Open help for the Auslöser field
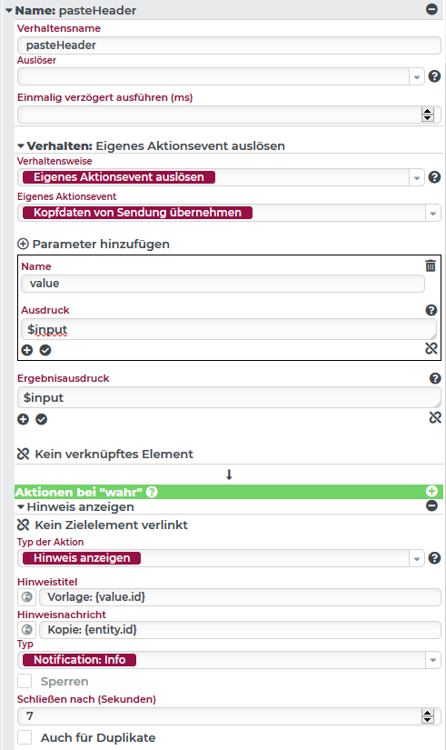446x750 pixels. [x=434, y=76]
